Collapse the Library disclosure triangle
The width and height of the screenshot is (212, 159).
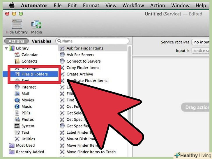[6, 48]
